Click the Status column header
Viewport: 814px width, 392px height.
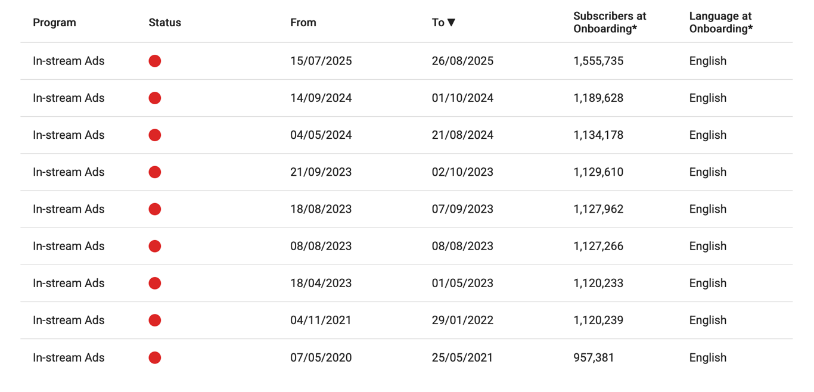click(164, 23)
